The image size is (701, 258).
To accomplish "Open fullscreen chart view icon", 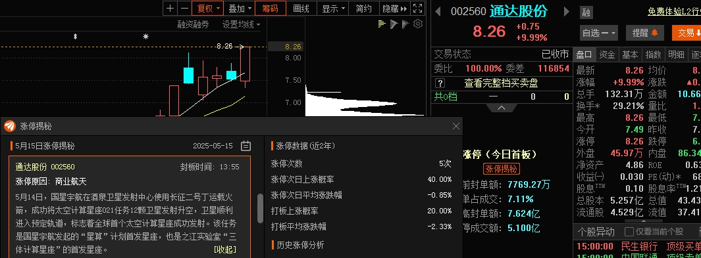I will click(417, 8).
